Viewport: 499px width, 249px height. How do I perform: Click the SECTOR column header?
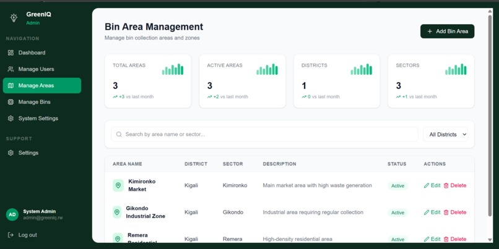(x=233, y=164)
